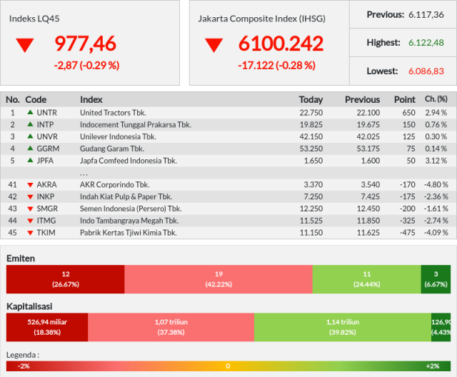457x377 pixels.
Task: Click the Previous value 6.117,36
Action: pos(426,14)
